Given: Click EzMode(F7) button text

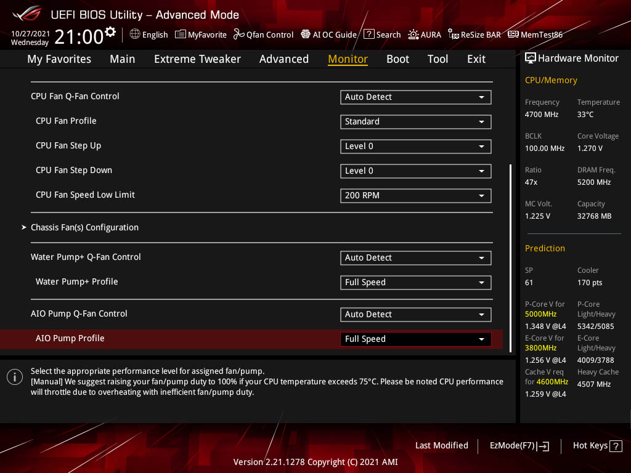Looking at the screenshot, I should (x=512, y=446).
